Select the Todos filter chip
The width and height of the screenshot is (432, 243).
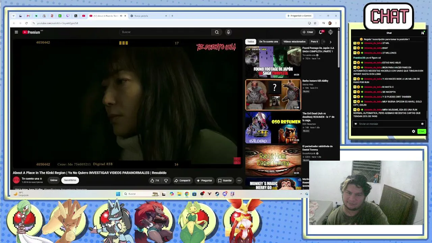pos(250,42)
